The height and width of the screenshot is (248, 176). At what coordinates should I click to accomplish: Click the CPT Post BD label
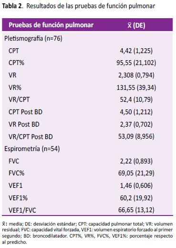25,112
